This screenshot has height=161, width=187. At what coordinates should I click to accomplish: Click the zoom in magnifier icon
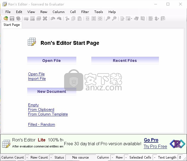(x=108, y=18)
